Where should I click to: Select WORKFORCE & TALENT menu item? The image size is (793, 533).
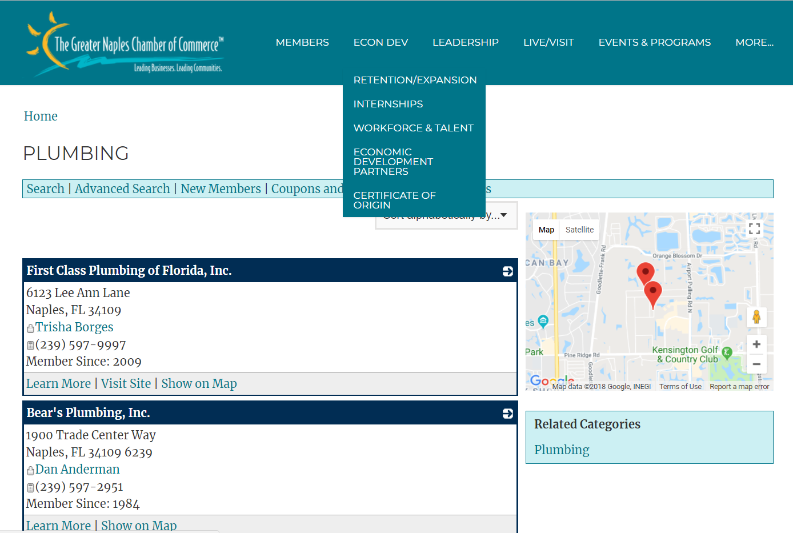(x=414, y=128)
